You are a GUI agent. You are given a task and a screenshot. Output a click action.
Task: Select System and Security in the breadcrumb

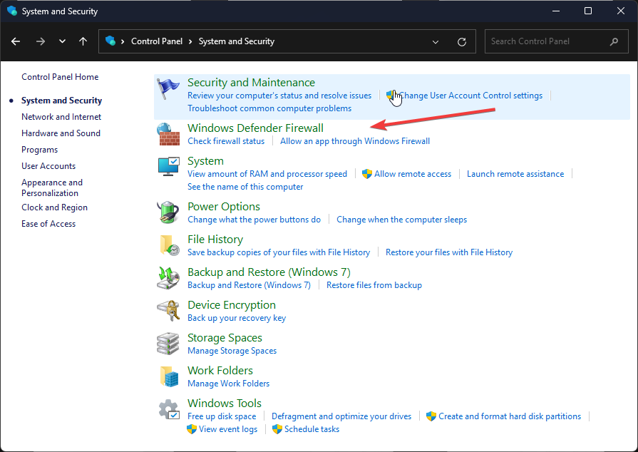click(x=237, y=41)
